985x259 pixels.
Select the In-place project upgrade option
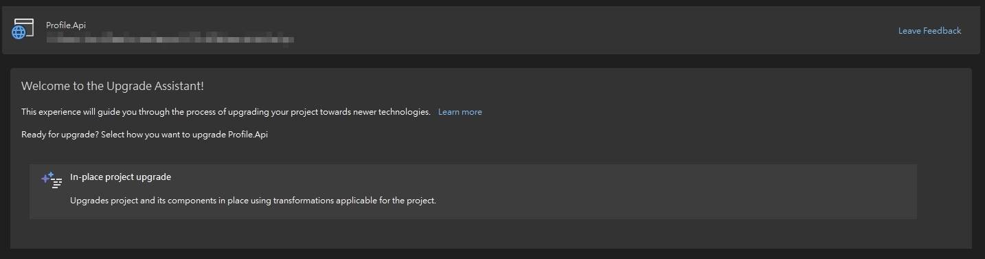473,192
